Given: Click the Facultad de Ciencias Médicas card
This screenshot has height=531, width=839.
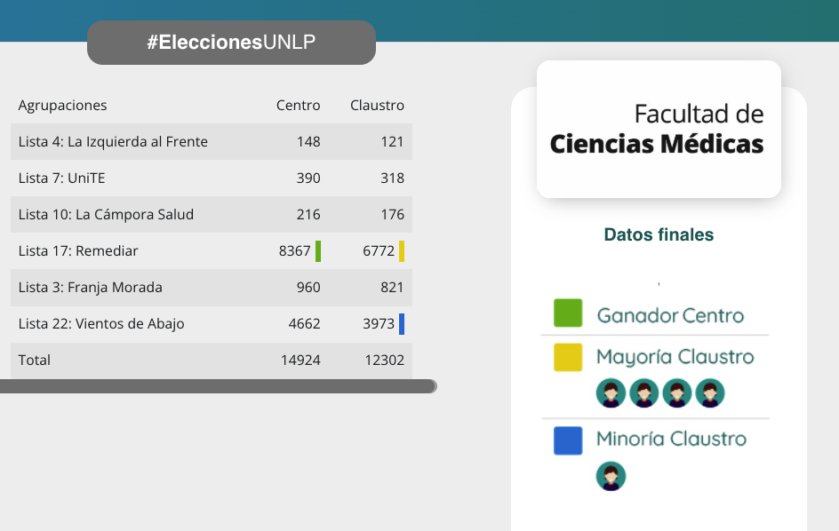Looking at the screenshot, I should click(659, 129).
